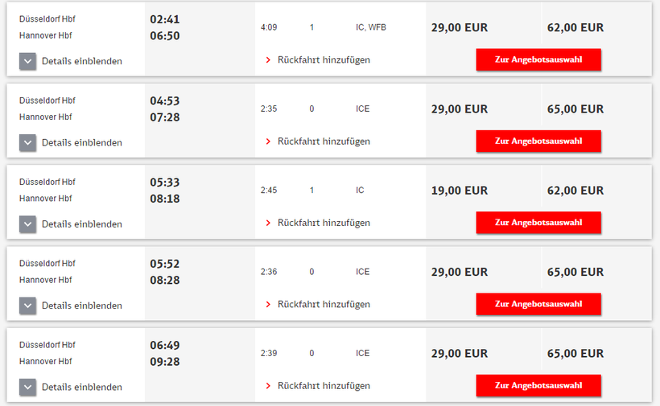Choose offers for the 05:33 IC
The height and width of the screenshot is (406, 660).
click(x=538, y=223)
